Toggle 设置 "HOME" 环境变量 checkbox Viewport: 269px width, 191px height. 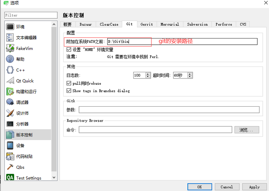tap(69, 49)
